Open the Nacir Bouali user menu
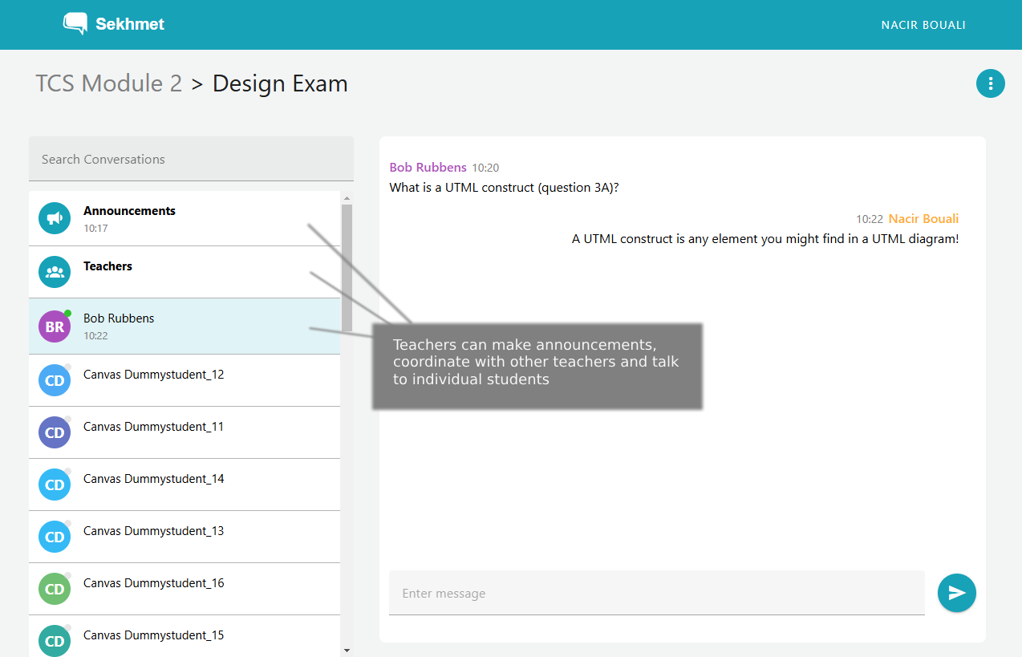The image size is (1022, 657). pyautogui.click(x=923, y=25)
